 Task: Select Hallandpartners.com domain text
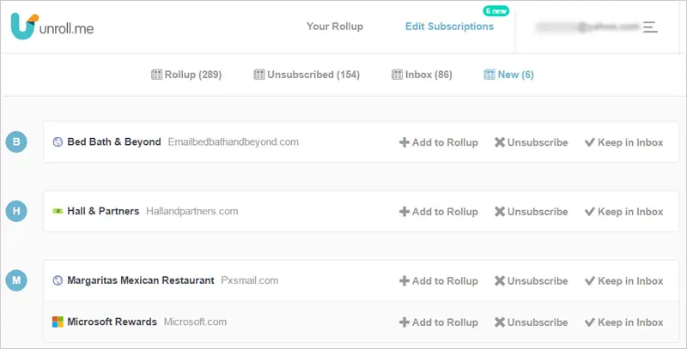(192, 211)
